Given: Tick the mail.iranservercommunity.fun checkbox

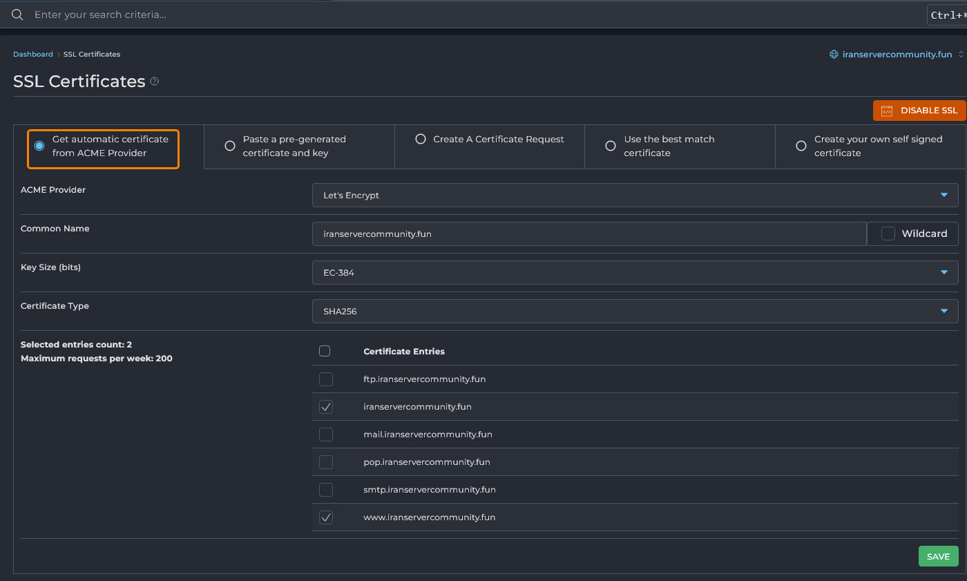Looking at the screenshot, I should pyautogui.click(x=326, y=435).
